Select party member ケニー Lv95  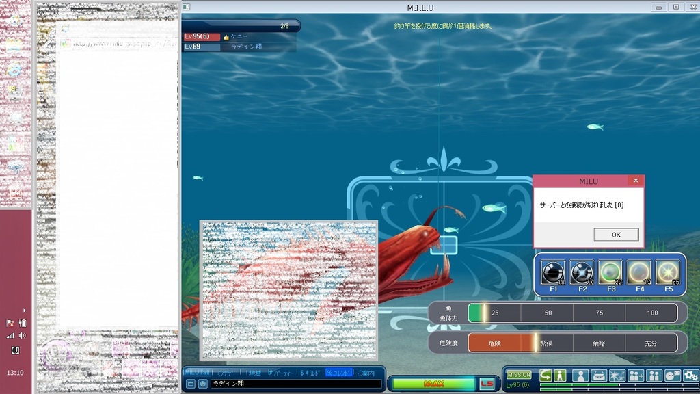click(x=239, y=37)
